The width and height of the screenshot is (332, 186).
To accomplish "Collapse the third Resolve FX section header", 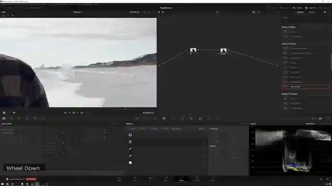I will coord(289,94).
